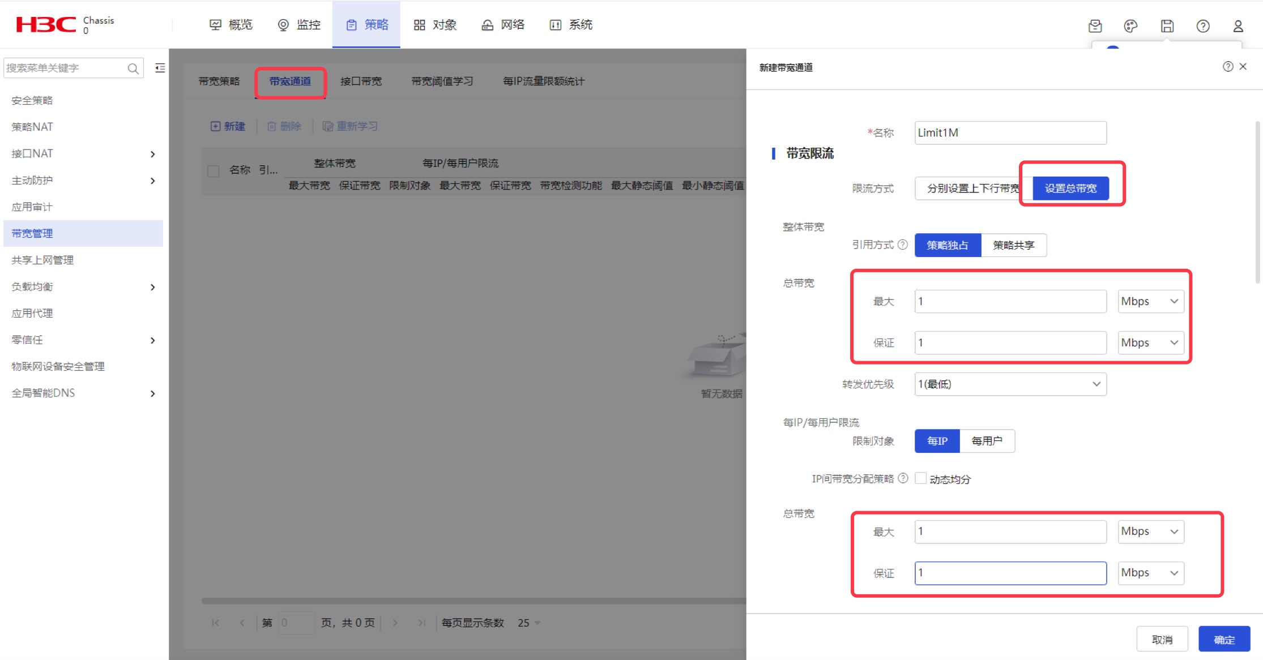Open the mailbox/message icon in top bar
Viewport: 1263px width, 660px height.
1095,25
